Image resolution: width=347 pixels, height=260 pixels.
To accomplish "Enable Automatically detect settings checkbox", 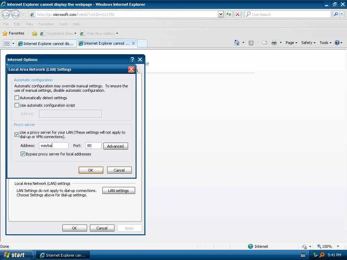I will click(x=17, y=98).
